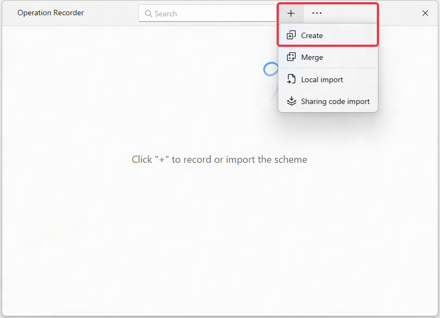Viewport: 440px width, 318px height.
Task: Focus the Search input field
Action: click(207, 13)
